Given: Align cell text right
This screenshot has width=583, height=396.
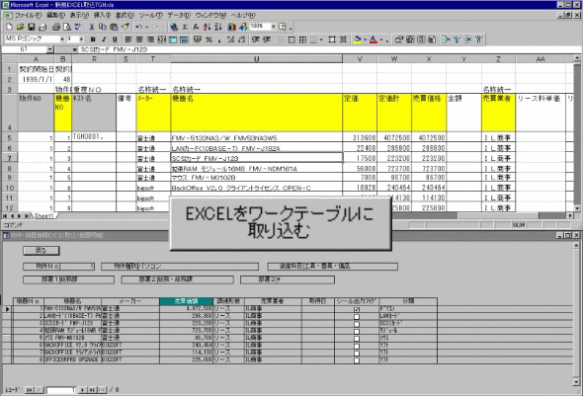Looking at the screenshot, I should tap(150, 40).
